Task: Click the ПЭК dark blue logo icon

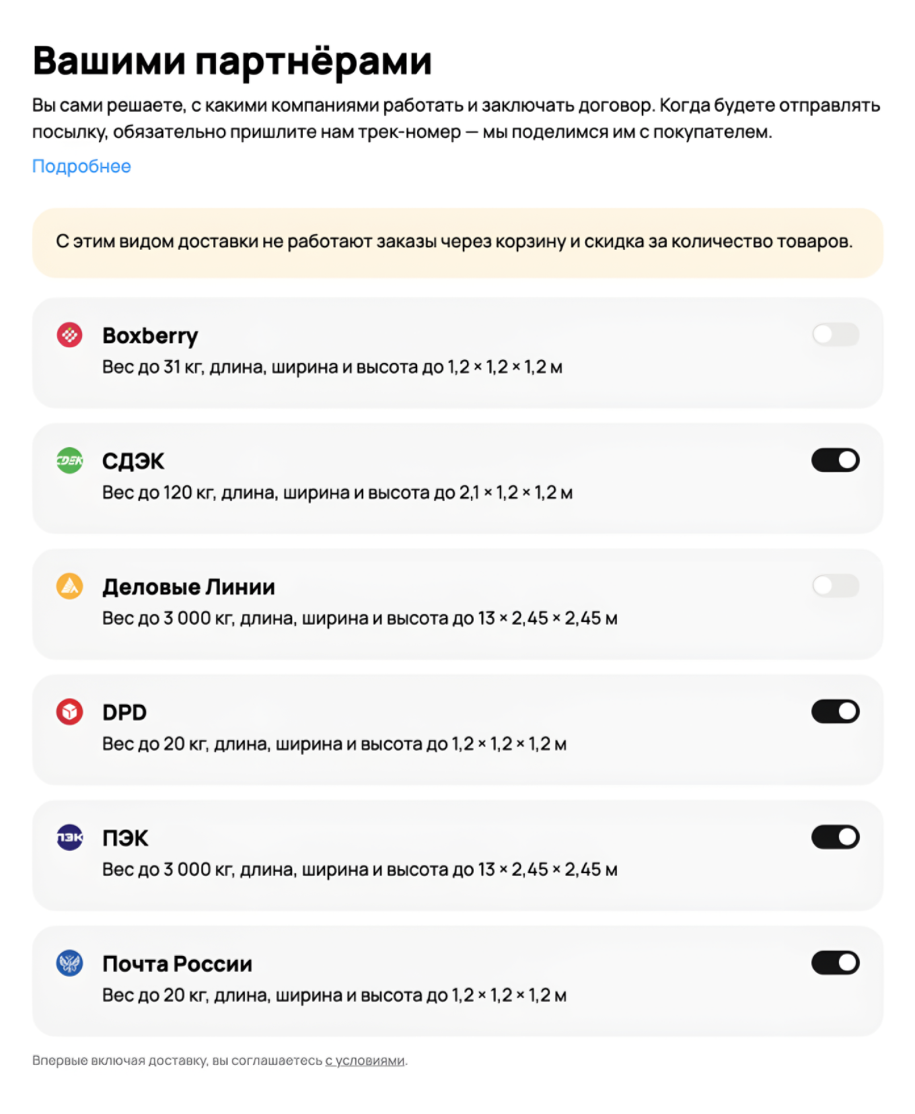Action: pyautogui.click(x=69, y=837)
